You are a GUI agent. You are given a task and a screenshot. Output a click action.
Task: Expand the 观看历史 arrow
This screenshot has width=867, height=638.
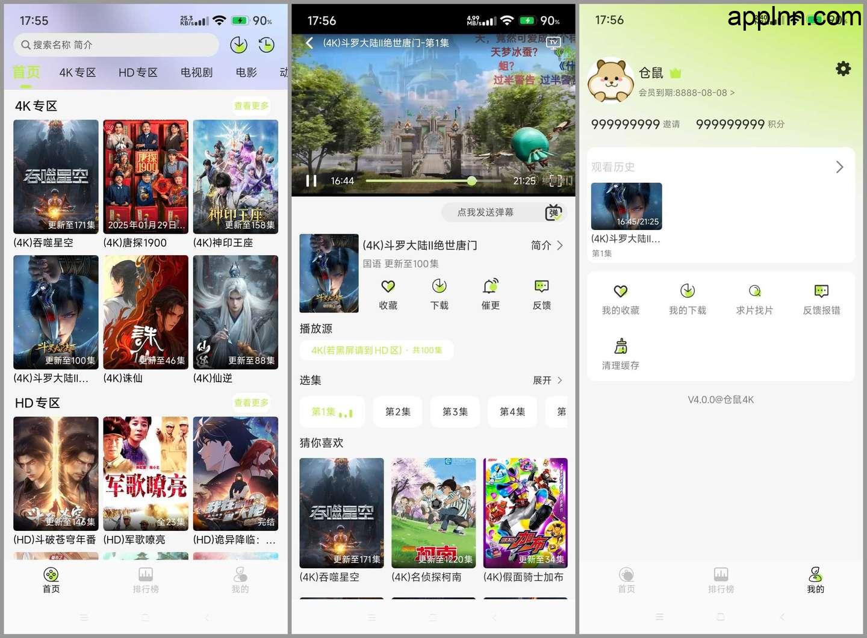click(x=840, y=167)
